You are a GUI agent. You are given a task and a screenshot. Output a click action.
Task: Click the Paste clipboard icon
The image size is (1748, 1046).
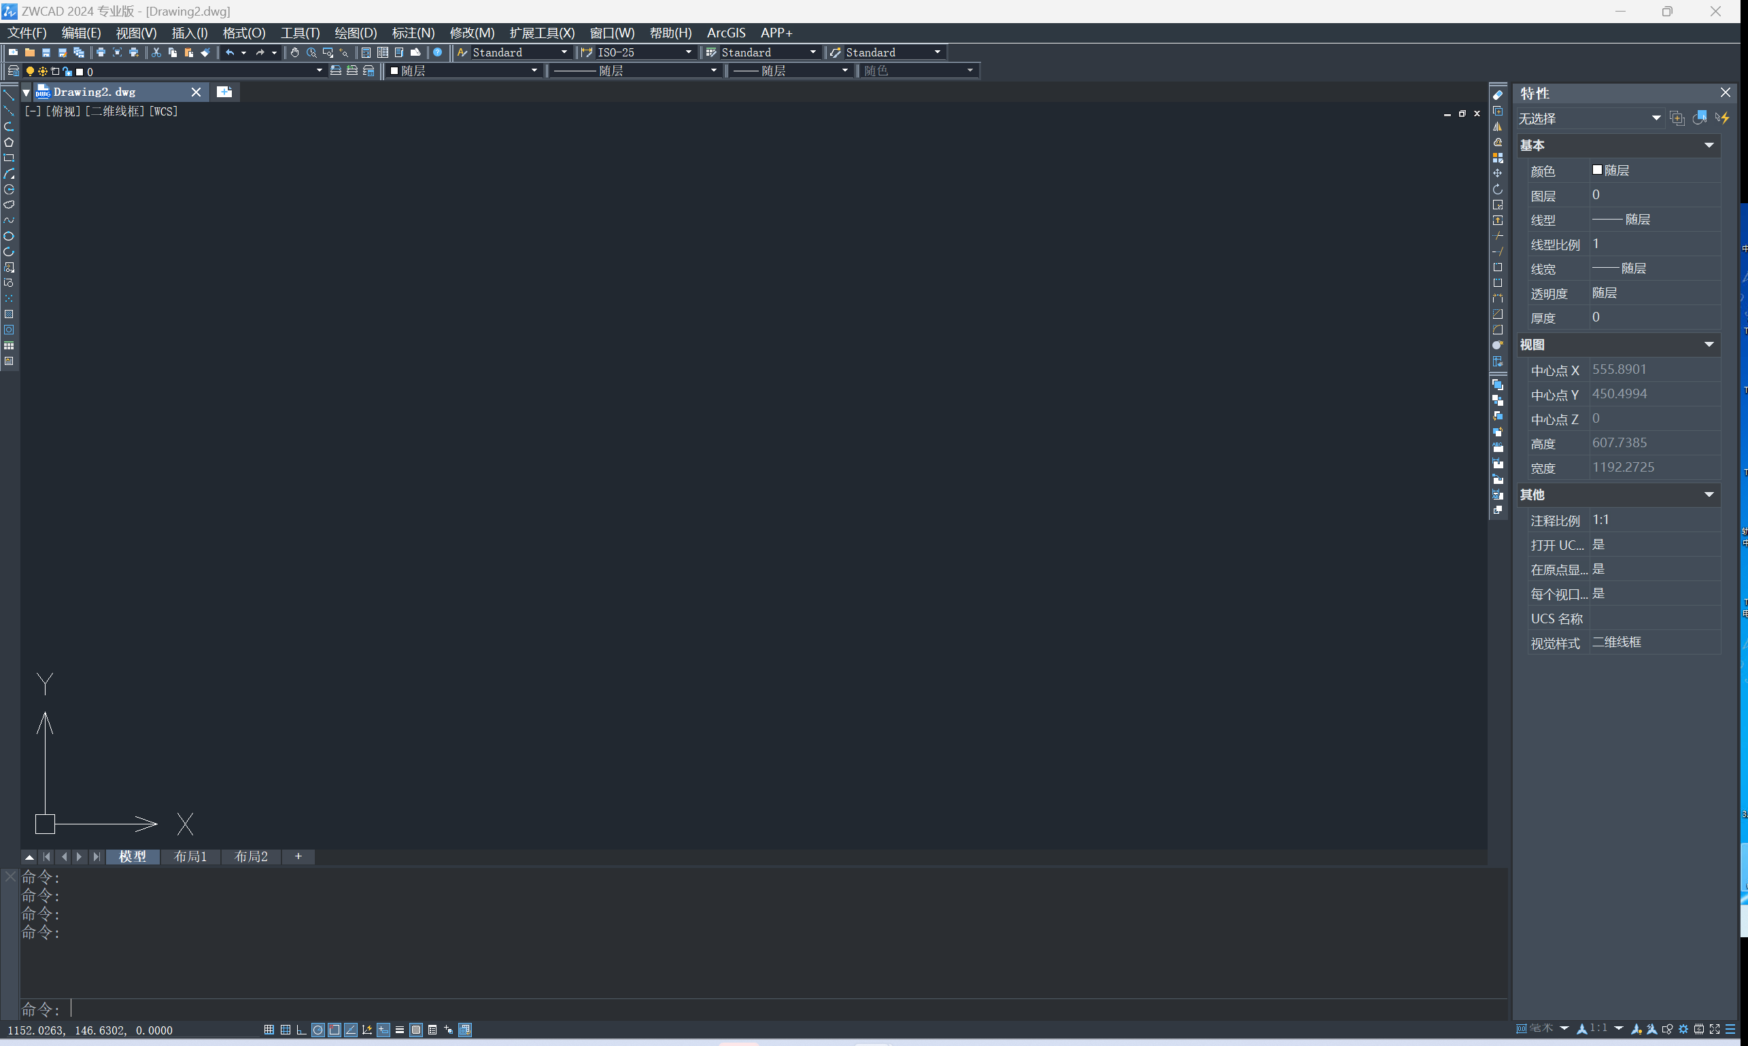pos(189,52)
